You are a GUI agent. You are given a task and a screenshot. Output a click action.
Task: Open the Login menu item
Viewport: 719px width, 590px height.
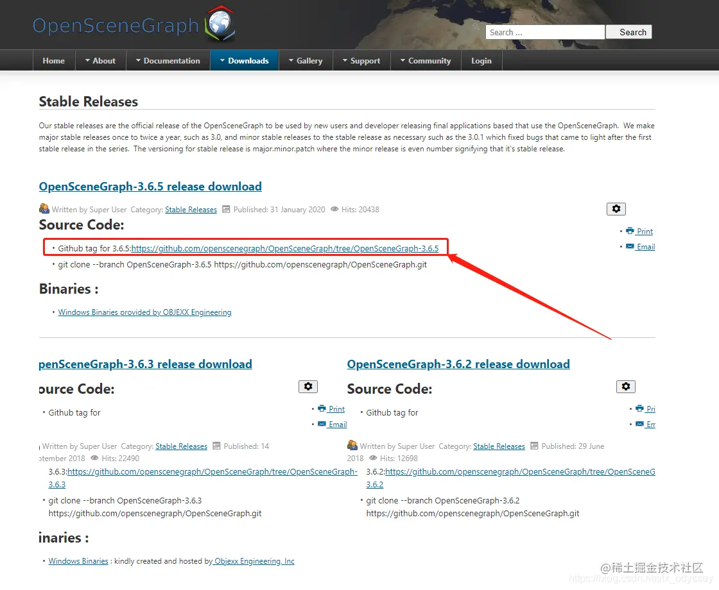pos(481,60)
